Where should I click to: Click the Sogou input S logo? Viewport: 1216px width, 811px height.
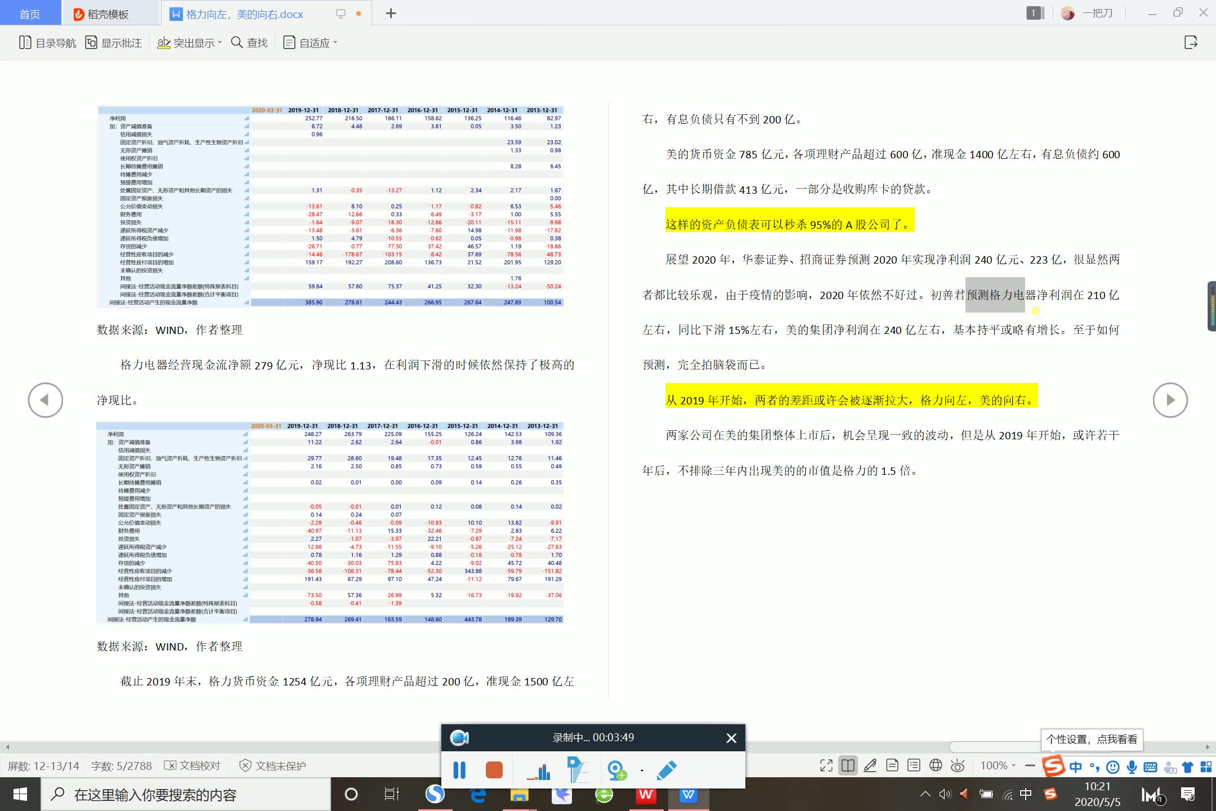pos(1054,766)
